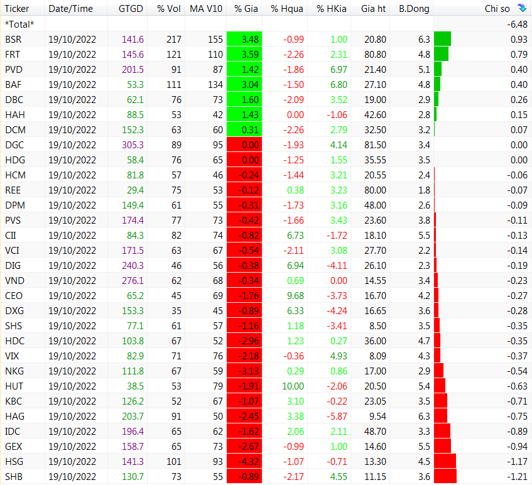Click Chi so value -1.17 for HSG
This screenshot has width=532, height=485.
pyautogui.click(x=517, y=462)
